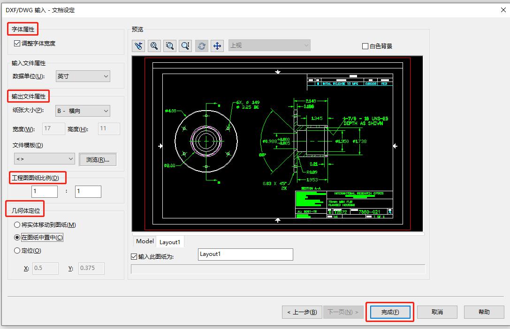510x329 pixels.
Task: Open the 浏览(R) file template browser
Action: tap(98, 159)
